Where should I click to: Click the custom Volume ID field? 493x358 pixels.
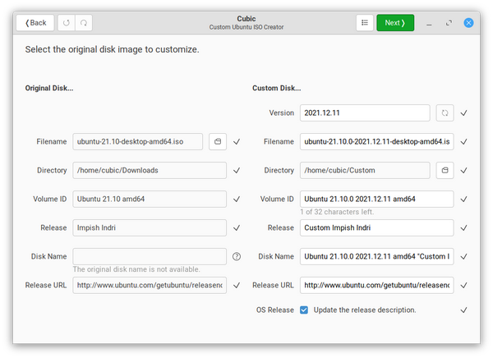coord(376,199)
